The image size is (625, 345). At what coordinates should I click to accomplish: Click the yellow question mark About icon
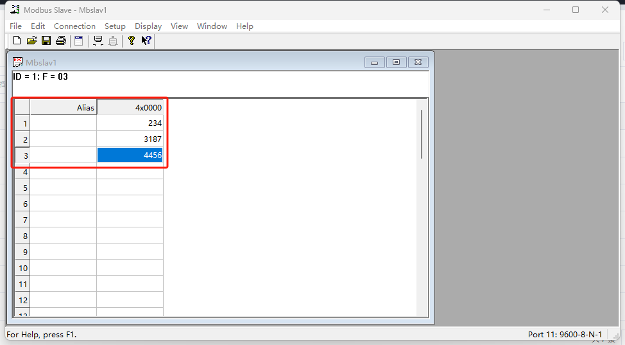click(x=132, y=41)
